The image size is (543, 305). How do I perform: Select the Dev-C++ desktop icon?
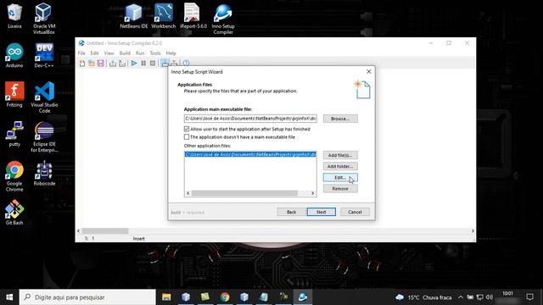(x=44, y=55)
